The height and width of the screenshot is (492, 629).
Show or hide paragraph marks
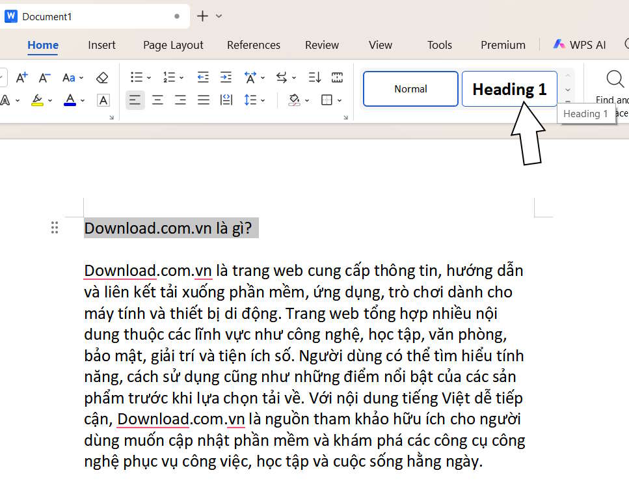click(x=337, y=77)
